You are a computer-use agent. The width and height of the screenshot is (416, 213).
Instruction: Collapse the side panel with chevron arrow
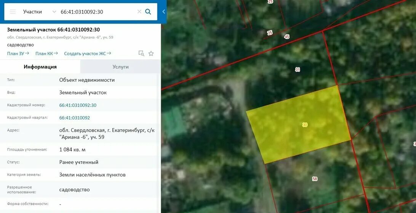(163, 12)
